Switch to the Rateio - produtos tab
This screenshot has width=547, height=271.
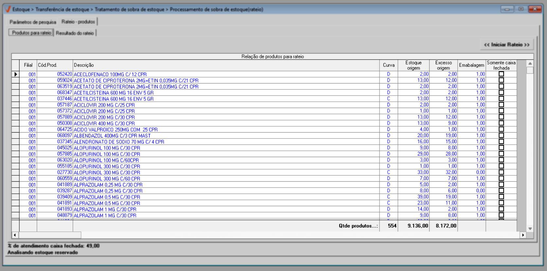(x=78, y=22)
